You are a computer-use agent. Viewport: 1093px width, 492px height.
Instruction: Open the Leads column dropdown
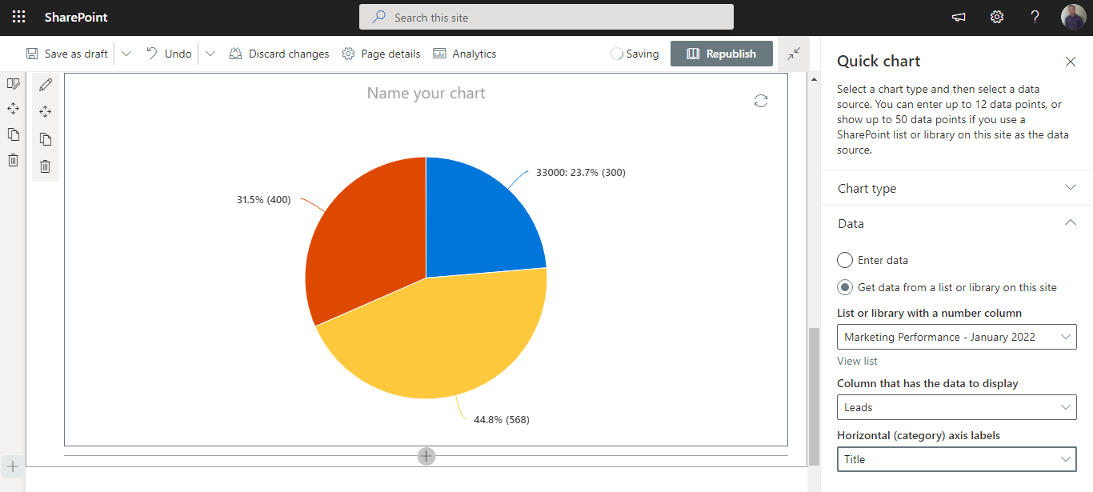coord(956,407)
